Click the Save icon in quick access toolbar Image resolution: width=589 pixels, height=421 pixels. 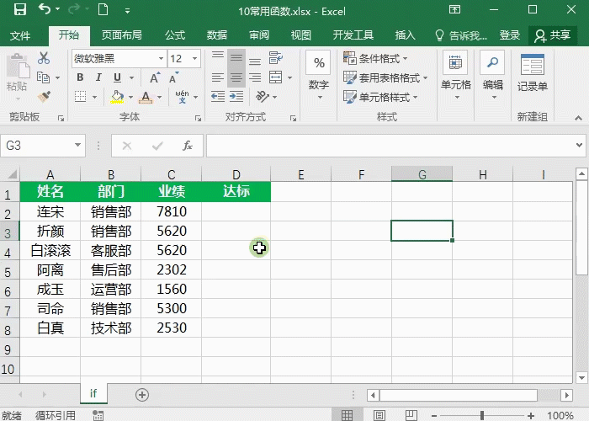tap(20, 9)
